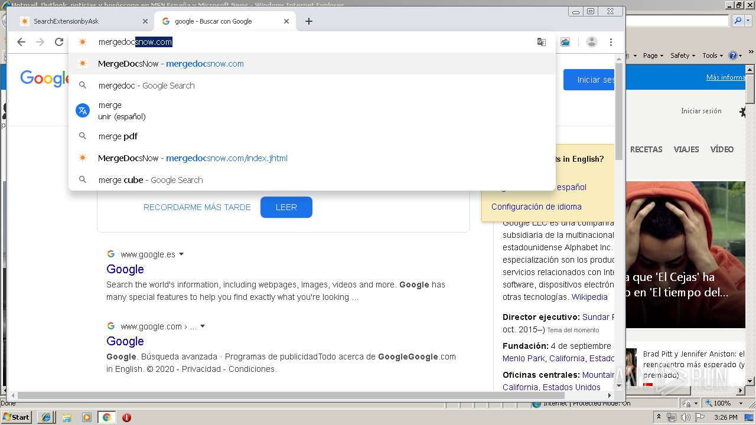Image resolution: width=756 pixels, height=425 pixels.
Task: Open the RECETAS section on MSN
Action: 646,149
